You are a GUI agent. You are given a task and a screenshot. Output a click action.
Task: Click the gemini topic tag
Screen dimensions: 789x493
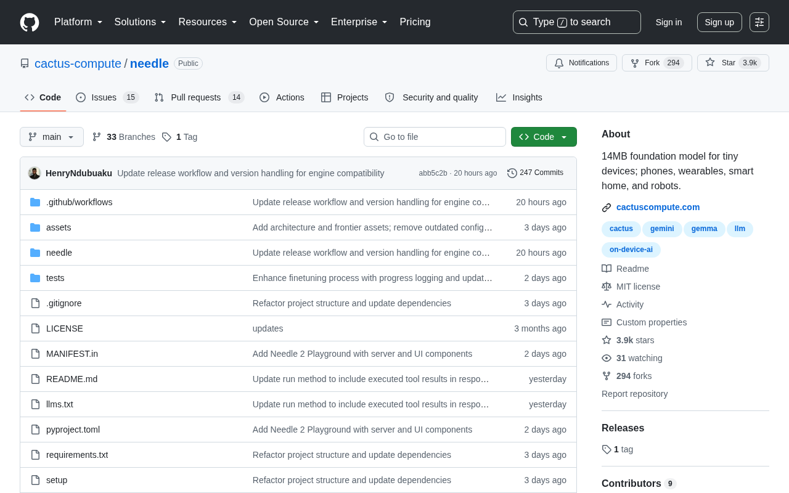pyautogui.click(x=662, y=229)
